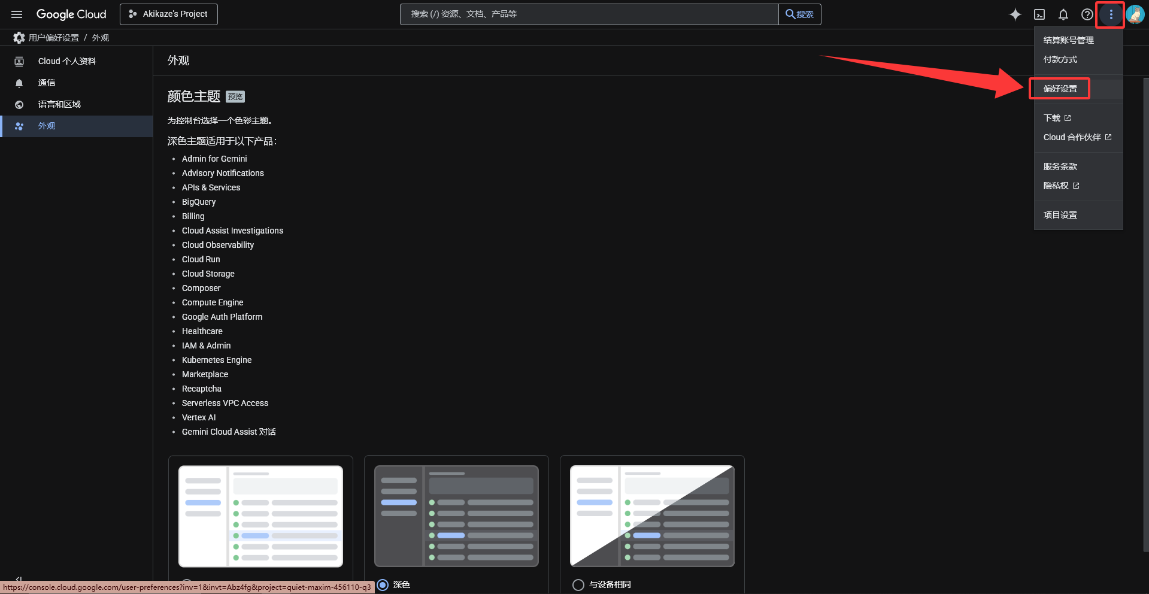Click the 'Admin for Gemini' list item
Screen dimensions: 1149x594
click(214, 159)
